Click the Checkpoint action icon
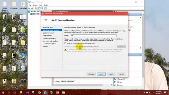This screenshot has width=169, height=95. 115,79
